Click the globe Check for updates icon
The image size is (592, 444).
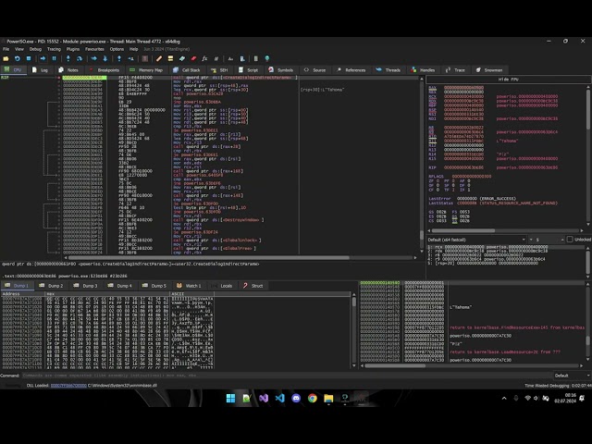[x=267, y=58]
